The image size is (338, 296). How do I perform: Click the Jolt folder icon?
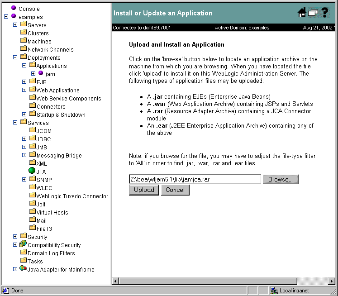pyautogui.click(x=32, y=203)
